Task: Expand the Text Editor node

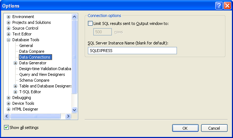Action: pos(8,34)
